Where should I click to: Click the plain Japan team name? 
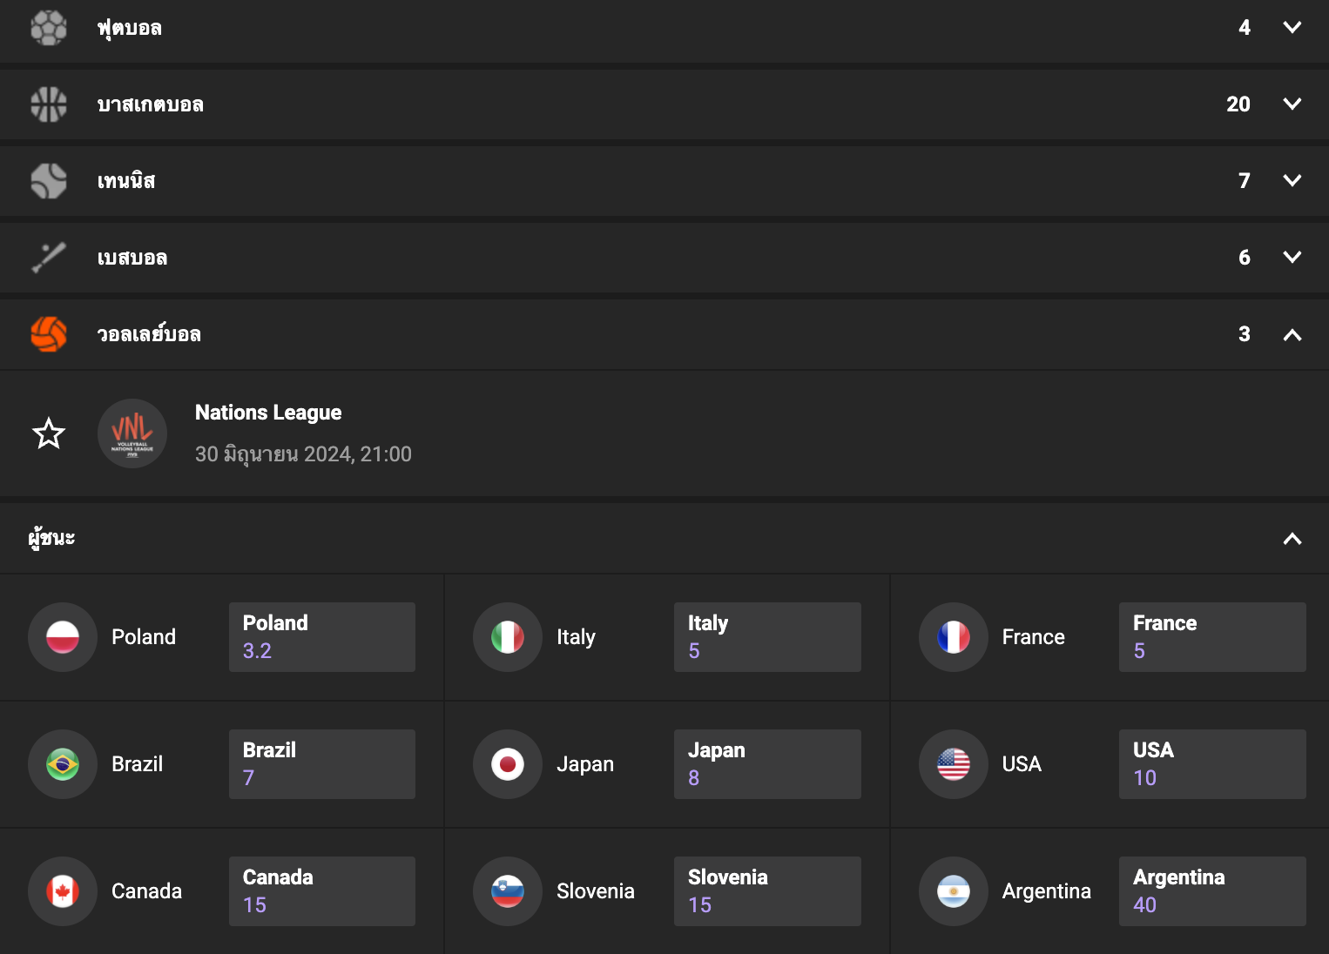585,764
